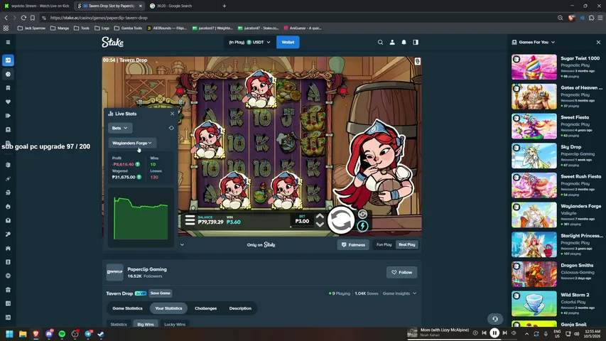Select the Your Statistics tab
The image size is (606, 341).
pos(168,308)
